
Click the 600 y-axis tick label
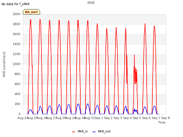point(17,84)
